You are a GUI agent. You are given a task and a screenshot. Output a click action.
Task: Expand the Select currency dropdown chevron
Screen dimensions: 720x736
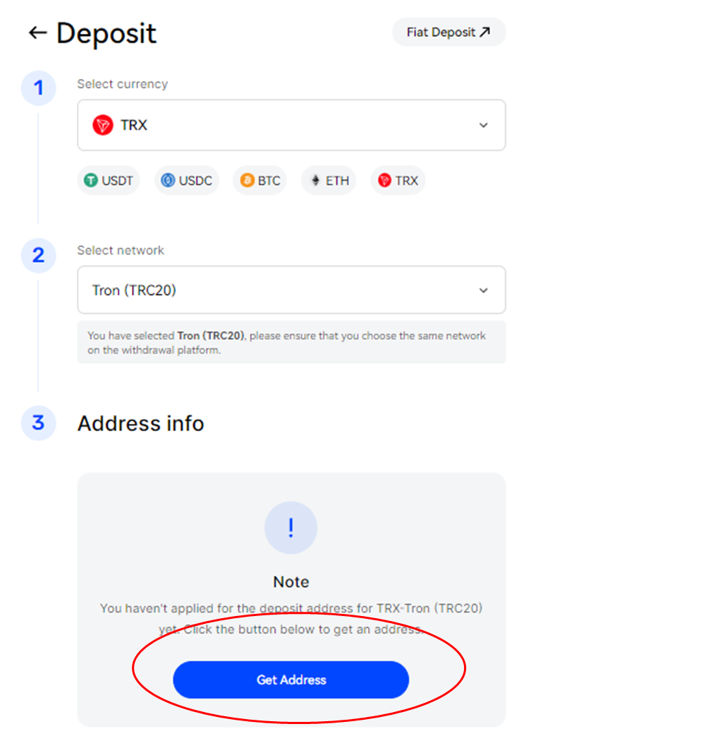click(x=483, y=126)
